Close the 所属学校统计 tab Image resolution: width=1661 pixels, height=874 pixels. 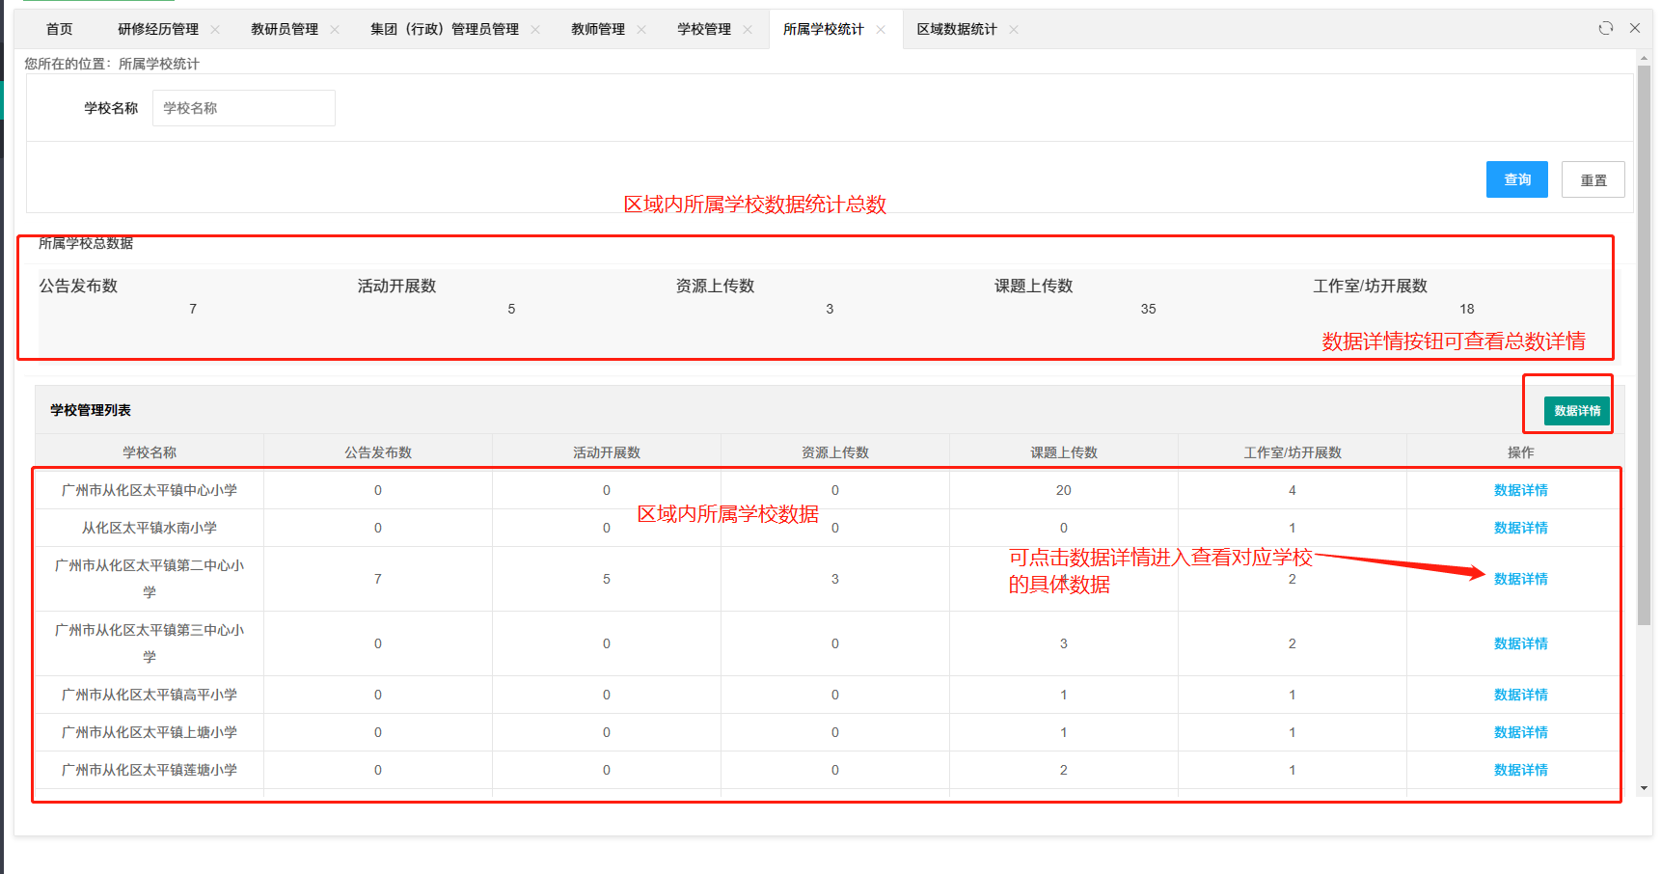tap(881, 30)
